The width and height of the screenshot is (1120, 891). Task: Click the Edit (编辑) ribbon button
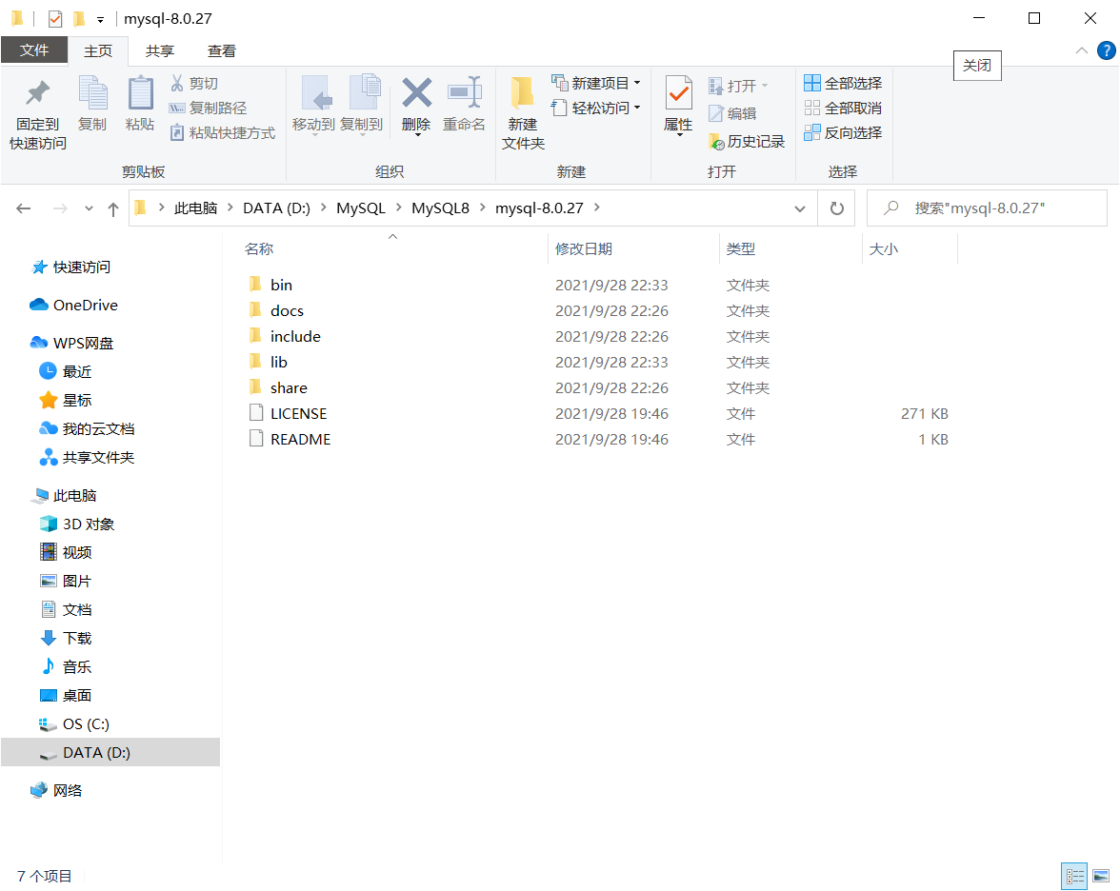point(732,113)
